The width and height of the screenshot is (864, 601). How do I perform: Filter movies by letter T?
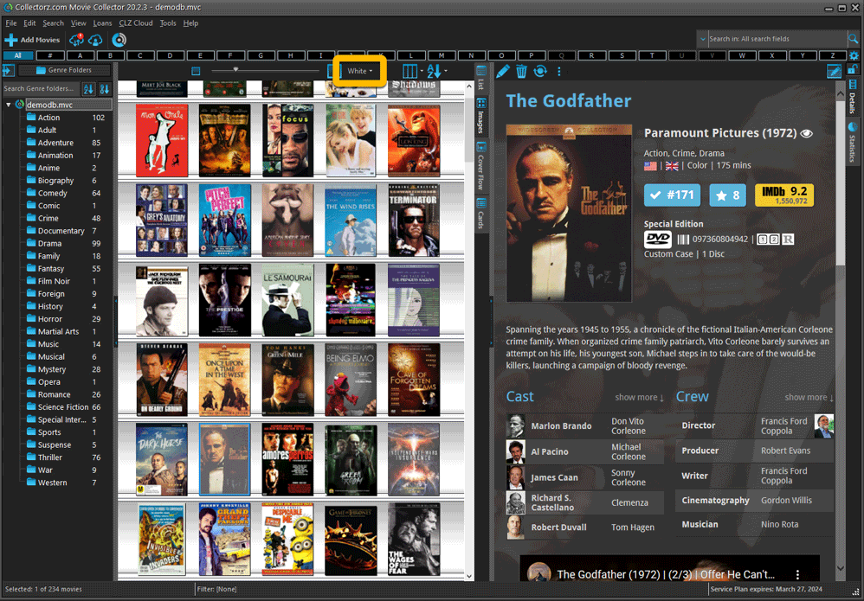pos(652,55)
